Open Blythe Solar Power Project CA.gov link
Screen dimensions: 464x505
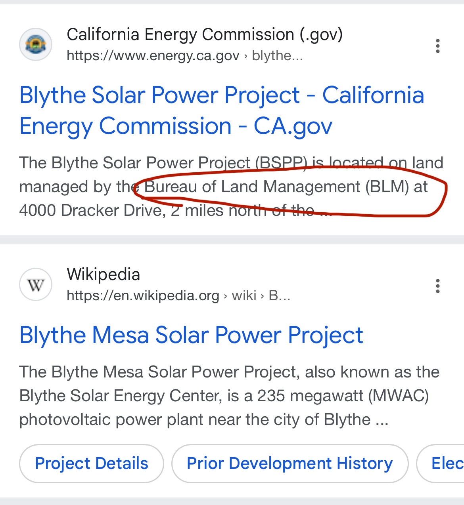(222, 111)
